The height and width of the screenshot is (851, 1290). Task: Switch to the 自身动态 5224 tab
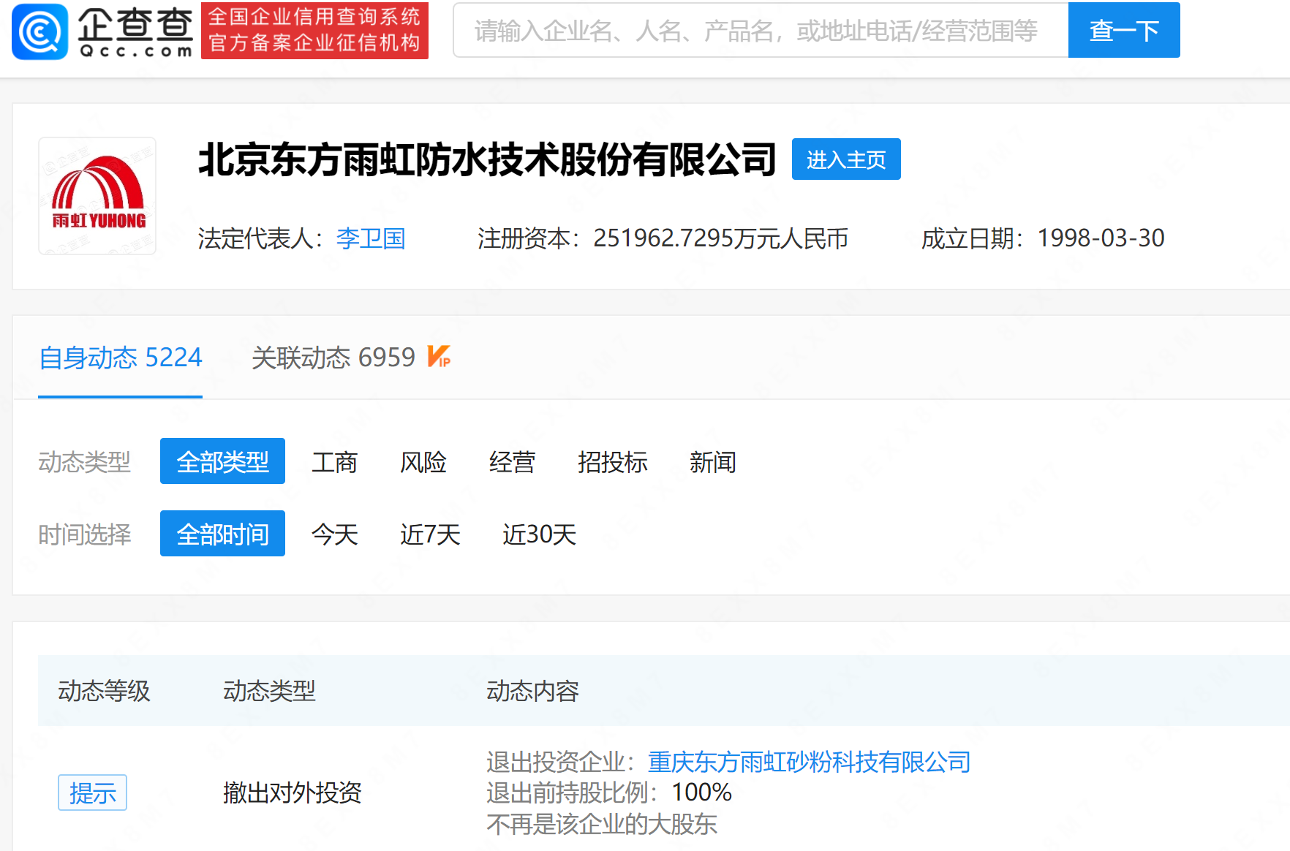point(120,358)
